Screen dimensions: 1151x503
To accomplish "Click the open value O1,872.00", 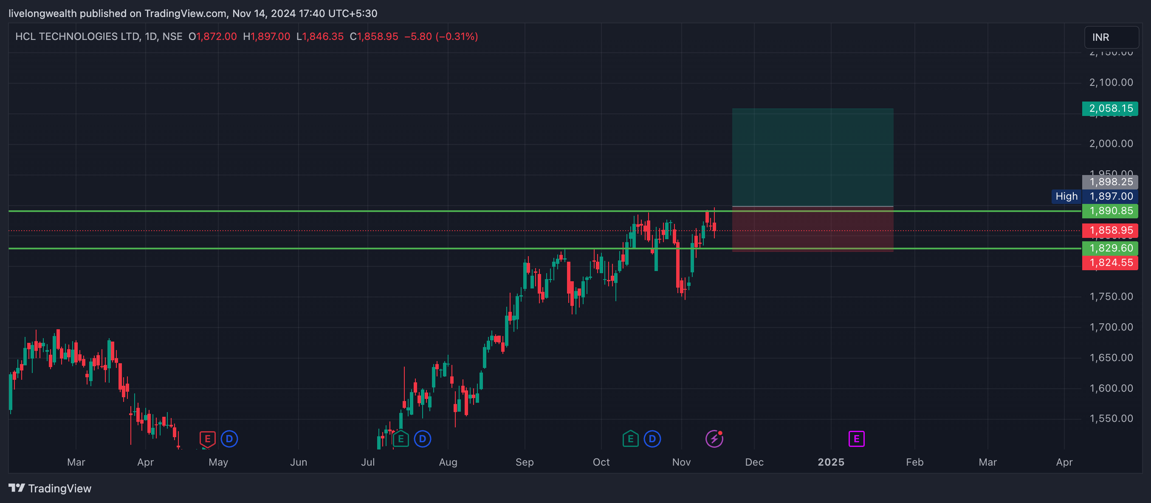I will tap(213, 37).
